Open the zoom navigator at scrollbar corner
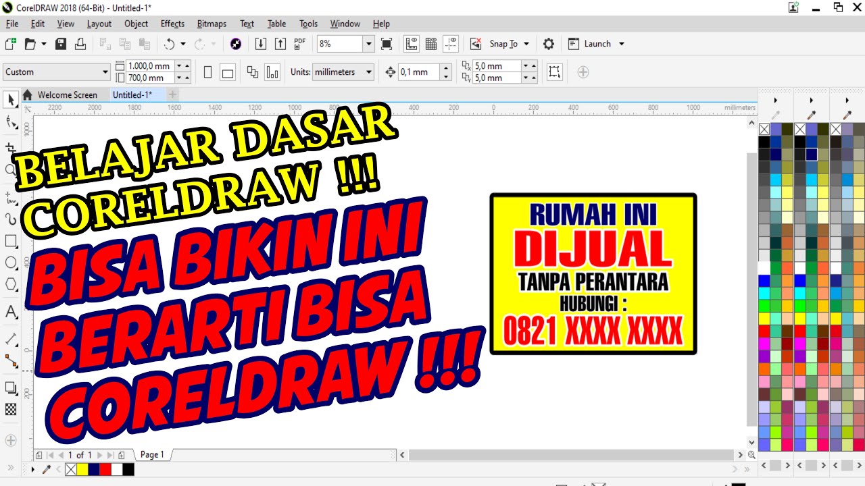The width and height of the screenshot is (865, 486). coord(751,455)
